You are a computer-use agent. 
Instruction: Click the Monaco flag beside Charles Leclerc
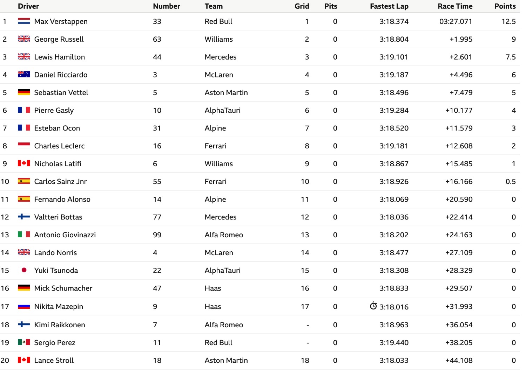(24, 145)
